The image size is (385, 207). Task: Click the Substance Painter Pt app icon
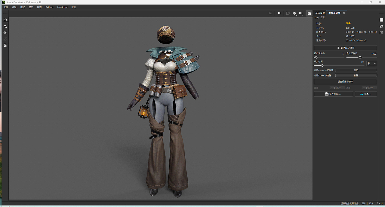point(3,2)
